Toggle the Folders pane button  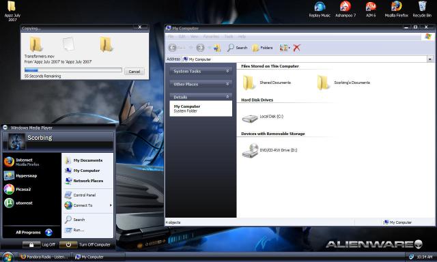(262, 48)
